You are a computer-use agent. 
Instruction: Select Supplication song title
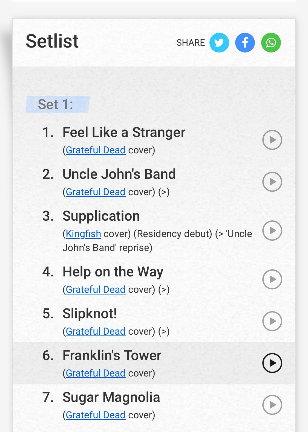click(x=101, y=216)
